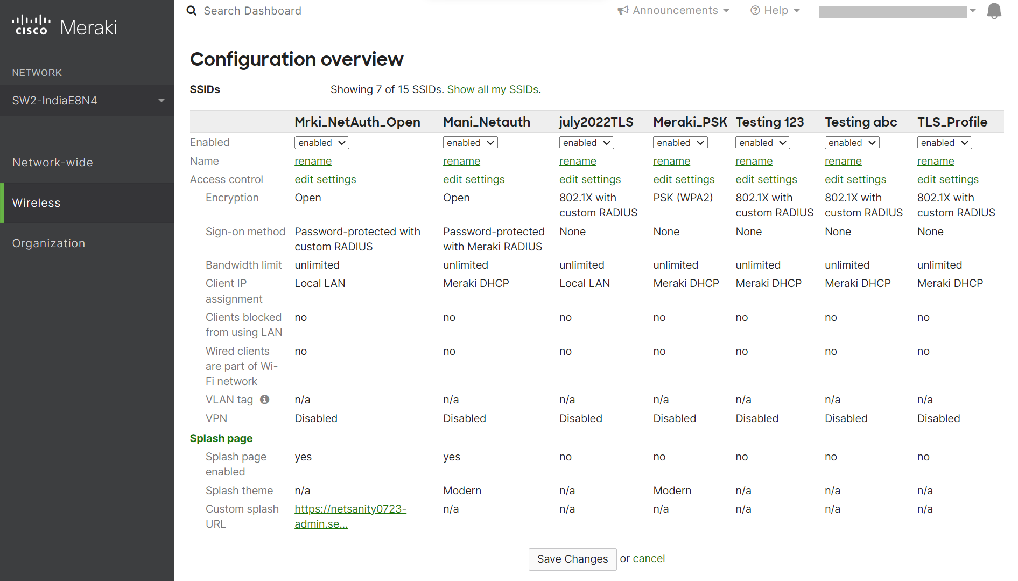
Task: Edit settings for Mani_Netauth
Action: (x=474, y=179)
